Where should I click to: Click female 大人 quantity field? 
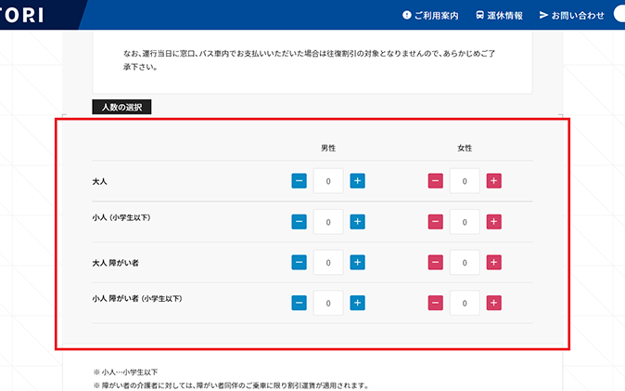pyautogui.click(x=465, y=181)
